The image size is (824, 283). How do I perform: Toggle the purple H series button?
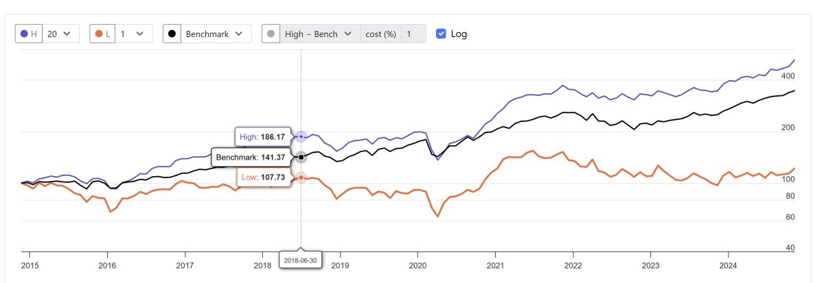[x=29, y=34]
